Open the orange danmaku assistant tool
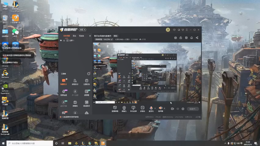Image resolution: width=260 pixels, height=146 pixels. (x=63, y=82)
